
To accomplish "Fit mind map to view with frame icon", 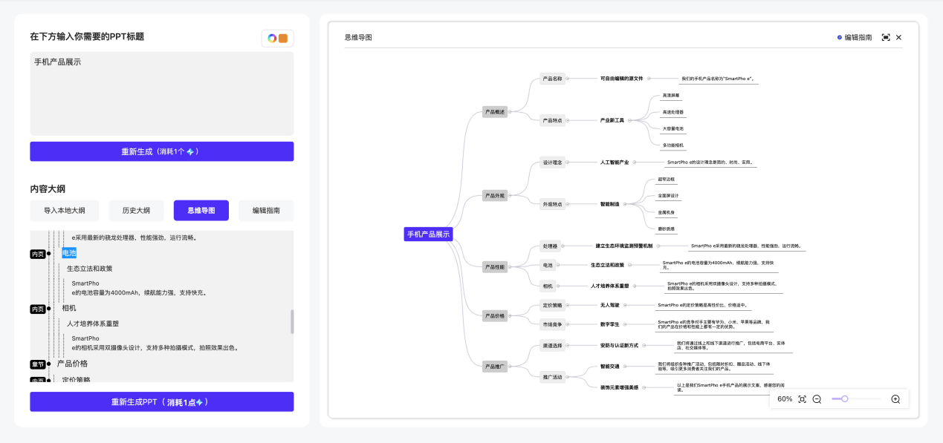I will coord(802,398).
